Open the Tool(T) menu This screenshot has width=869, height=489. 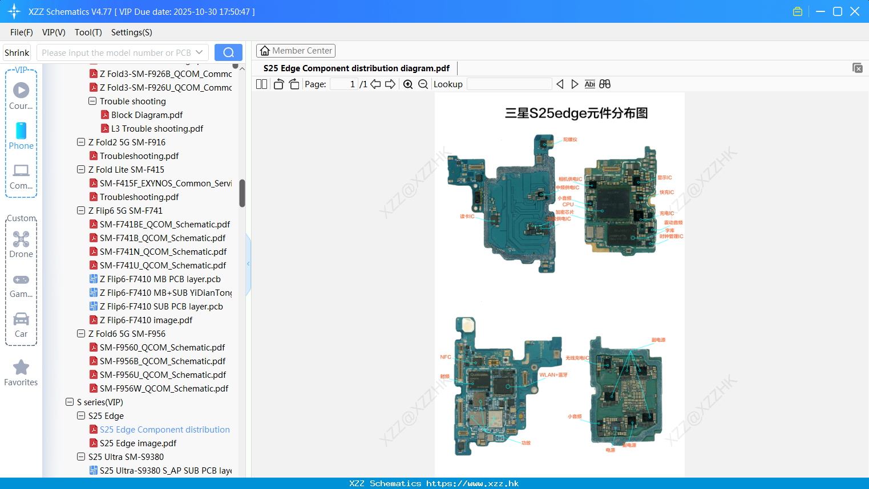click(x=88, y=32)
